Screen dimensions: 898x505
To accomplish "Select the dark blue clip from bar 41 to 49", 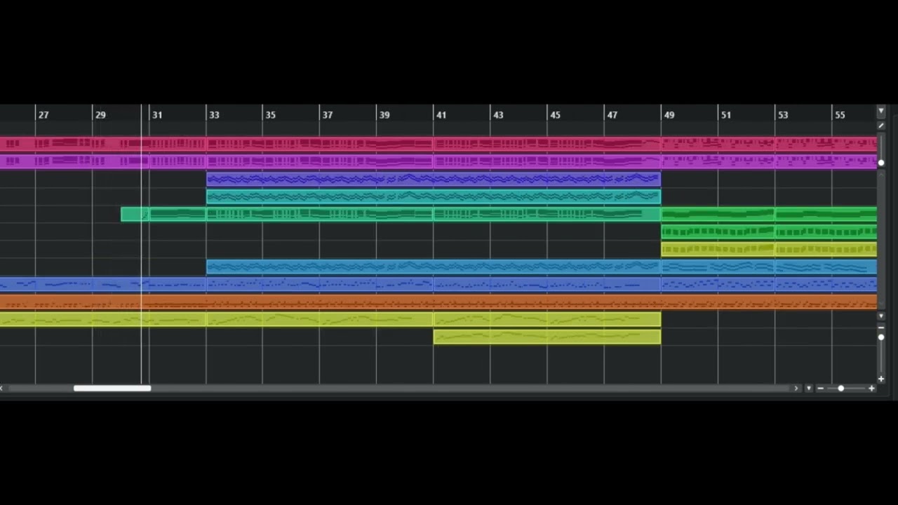I will [547, 284].
